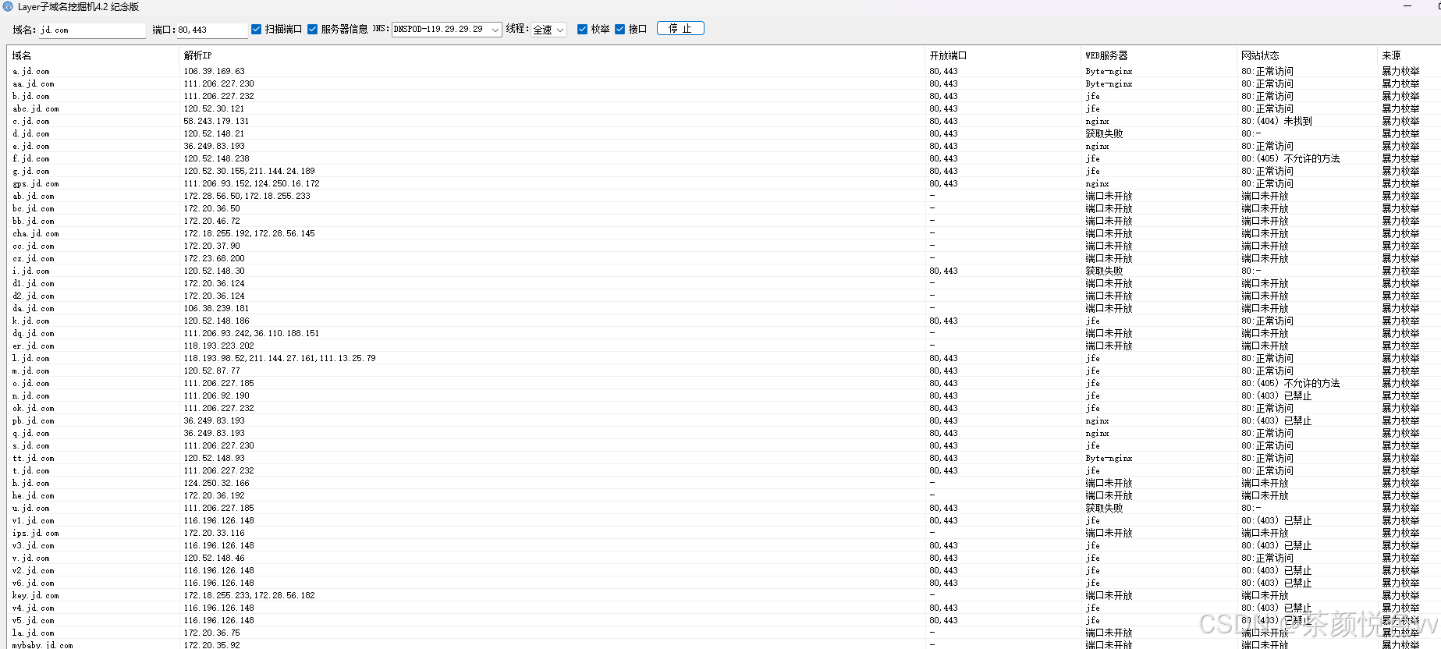
Task: Select the ips.jd.com row
Action: point(724,533)
